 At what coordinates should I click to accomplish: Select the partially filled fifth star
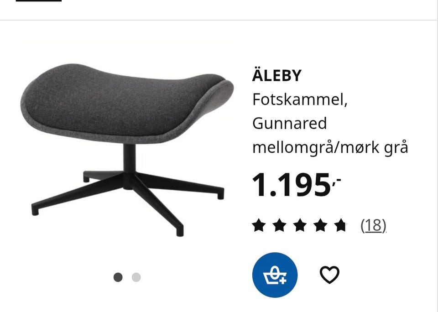tap(341, 225)
